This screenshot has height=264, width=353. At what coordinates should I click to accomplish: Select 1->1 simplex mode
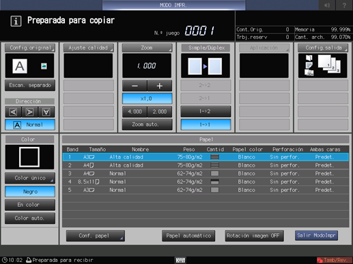tap(206, 125)
